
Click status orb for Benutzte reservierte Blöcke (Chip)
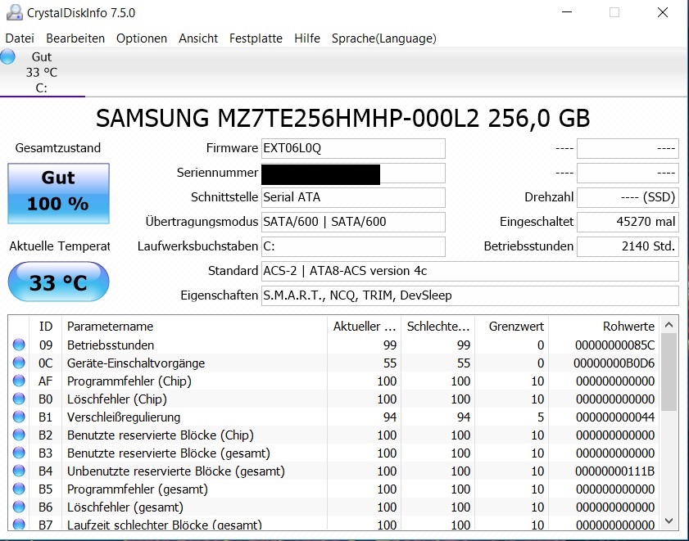click(x=19, y=435)
